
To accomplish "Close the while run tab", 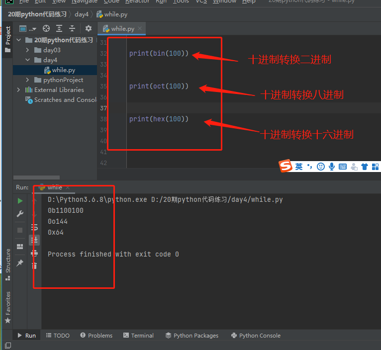I will pyautogui.click(x=68, y=187).
